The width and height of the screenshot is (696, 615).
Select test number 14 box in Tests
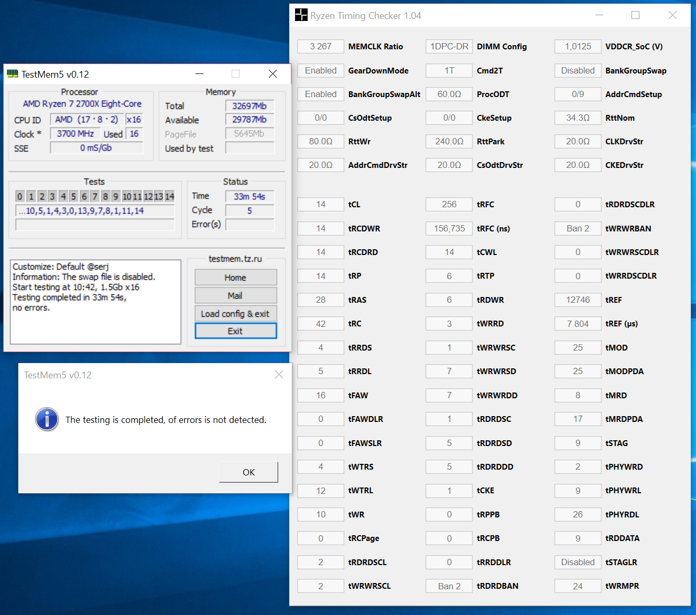click(x=169, y=196)
